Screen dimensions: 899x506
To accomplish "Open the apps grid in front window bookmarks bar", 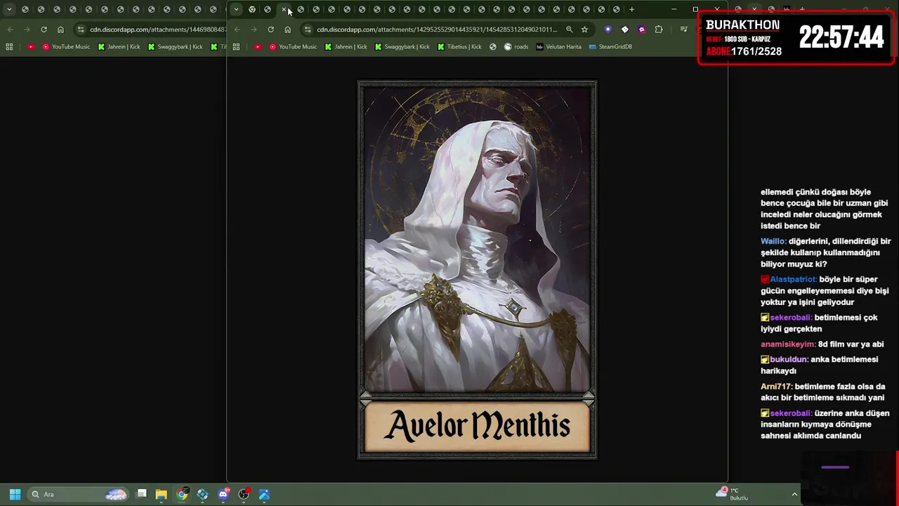I will 236,46.
